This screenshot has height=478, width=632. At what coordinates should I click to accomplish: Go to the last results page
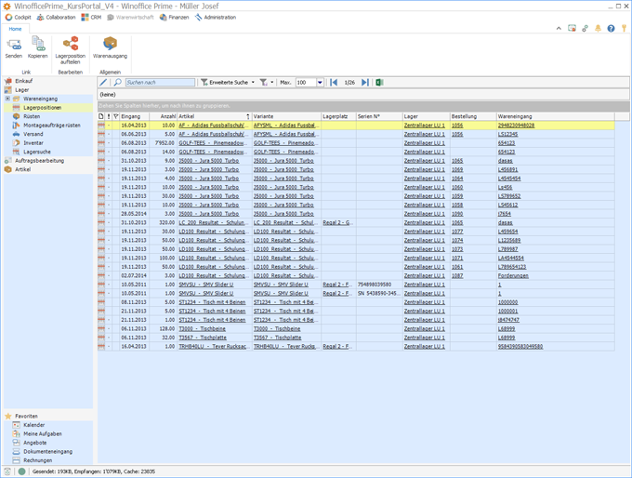tap(364, 82)
